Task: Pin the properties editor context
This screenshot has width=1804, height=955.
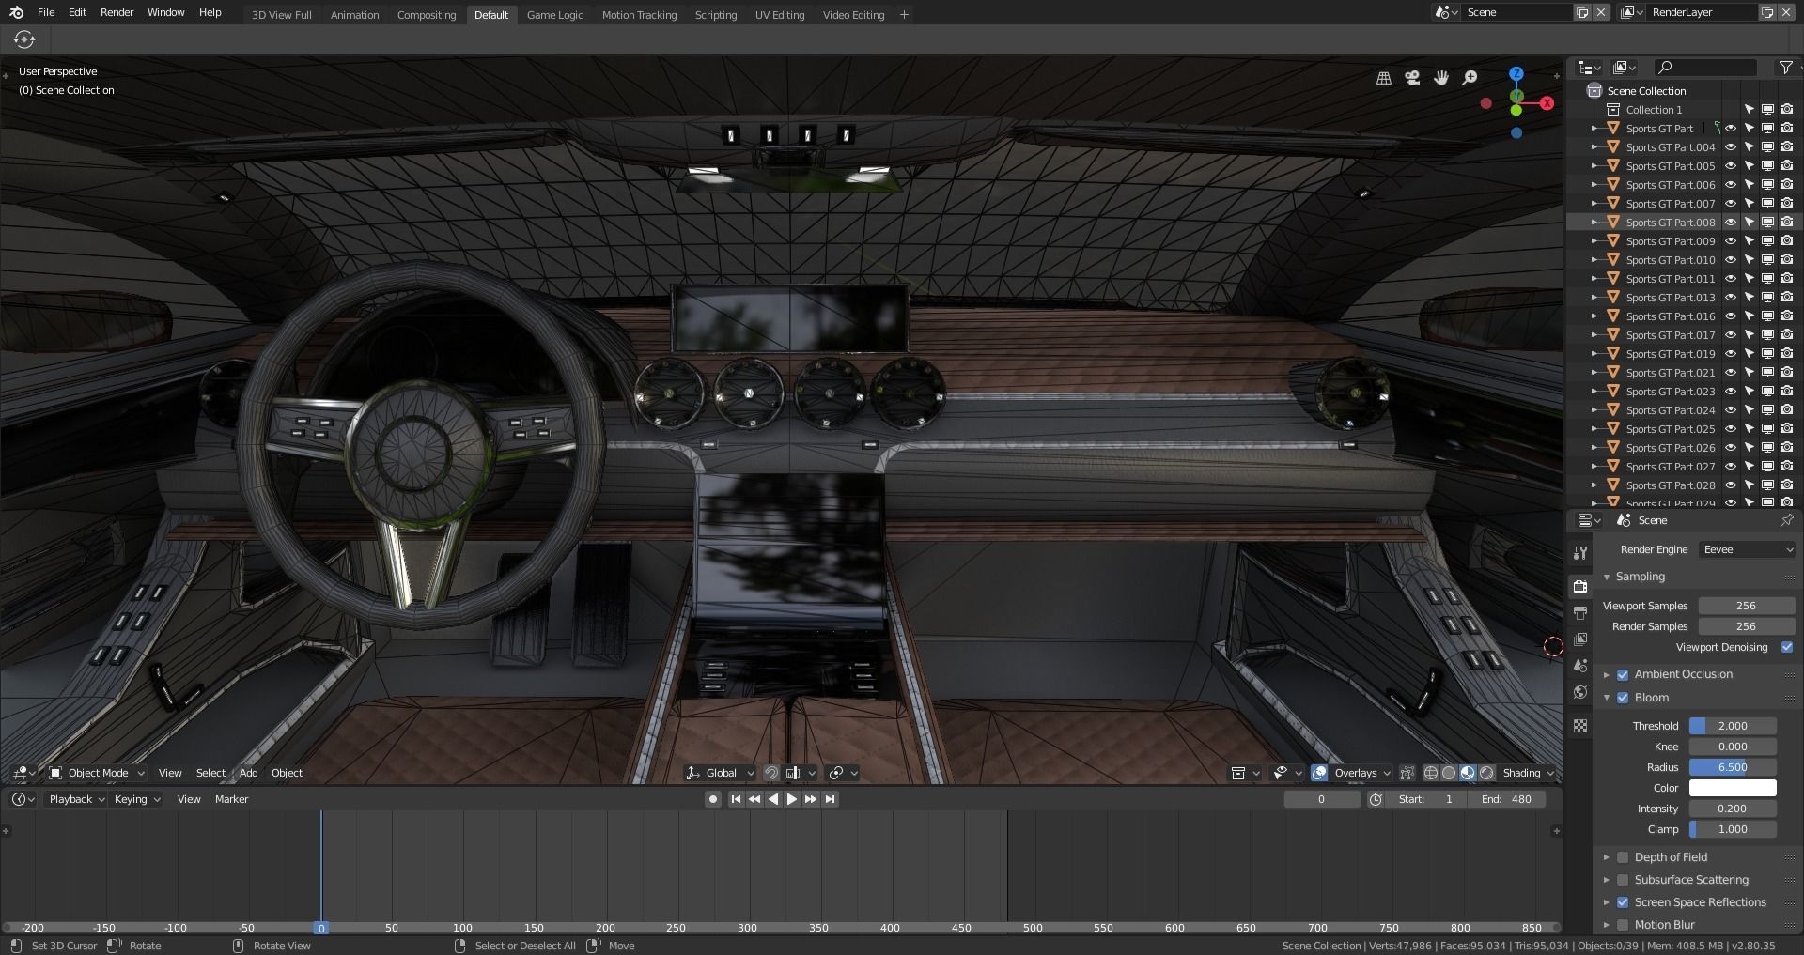Action: pyautogui.click(x=1786, y=520)
